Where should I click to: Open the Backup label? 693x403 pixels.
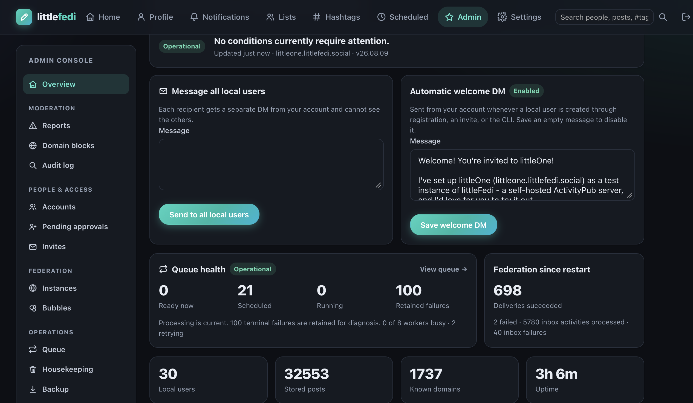[x=55, y=389]
